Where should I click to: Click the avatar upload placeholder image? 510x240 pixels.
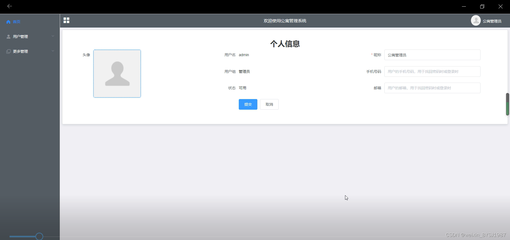[117, 74]
